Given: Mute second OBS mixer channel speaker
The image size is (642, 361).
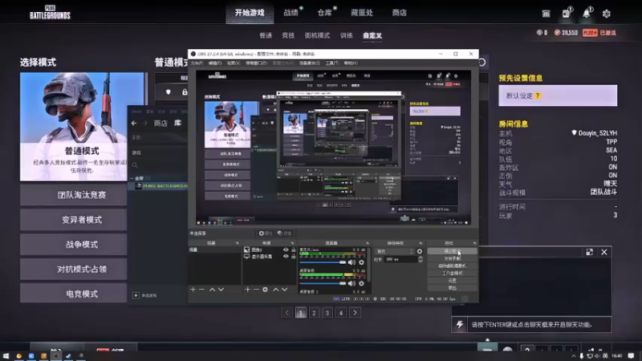Looking at the screenshot, I should [351, 283].
